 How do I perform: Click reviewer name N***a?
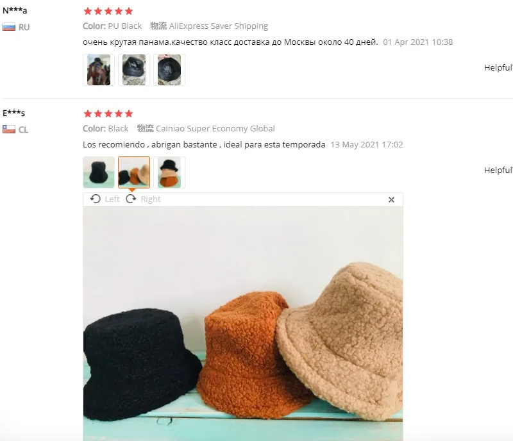coord(15,10)
